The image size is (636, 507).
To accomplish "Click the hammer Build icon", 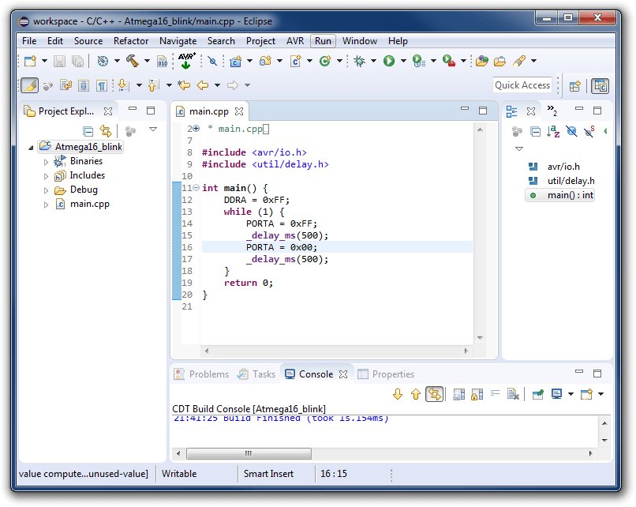I will click(133, 61).
